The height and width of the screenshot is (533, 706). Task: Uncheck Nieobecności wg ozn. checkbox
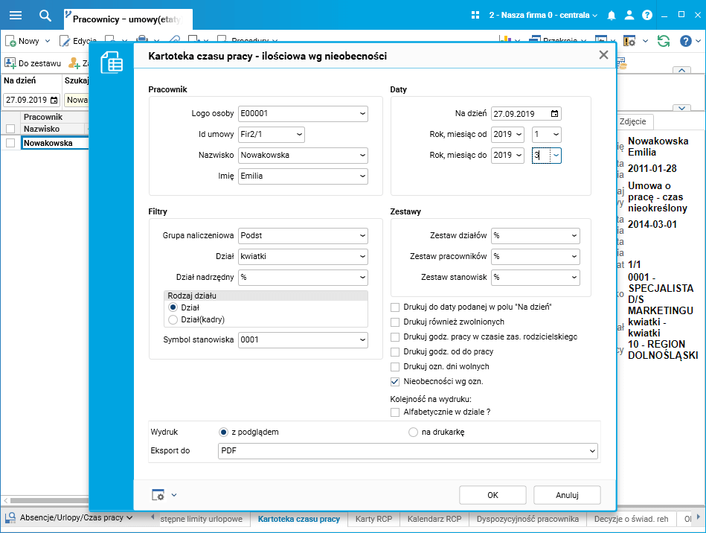click(395, 382)
